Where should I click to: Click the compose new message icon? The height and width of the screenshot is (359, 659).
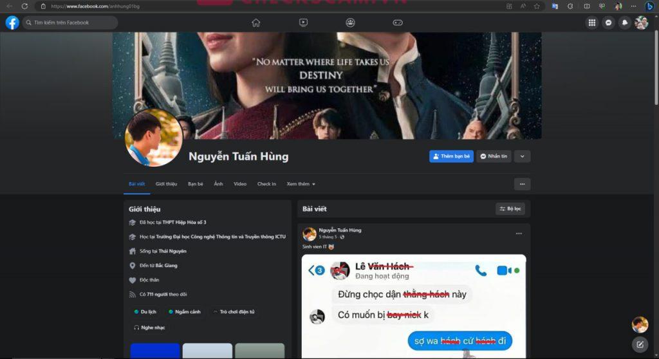(640, 344)
